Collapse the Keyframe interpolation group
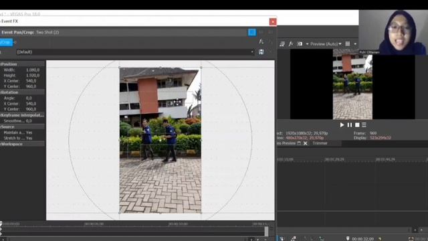Screen dimensions: 428x241 [22, 115]
